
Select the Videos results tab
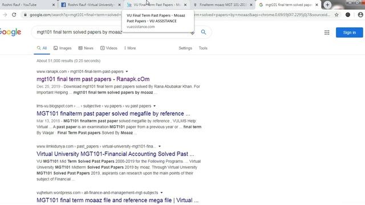[x=109, y=48]
